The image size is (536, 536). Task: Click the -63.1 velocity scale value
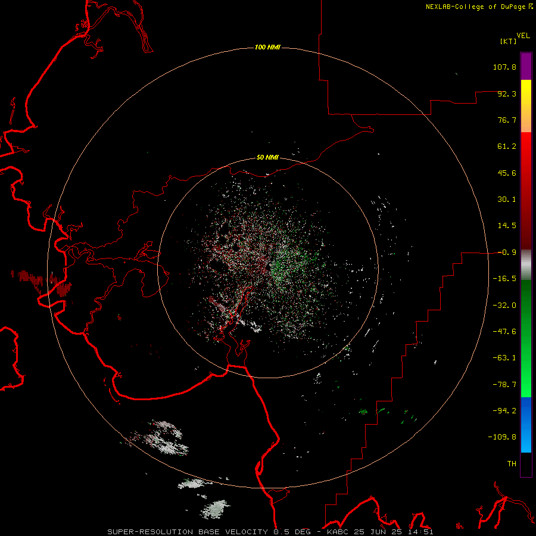pyautogui.click(x=504, y=358)
